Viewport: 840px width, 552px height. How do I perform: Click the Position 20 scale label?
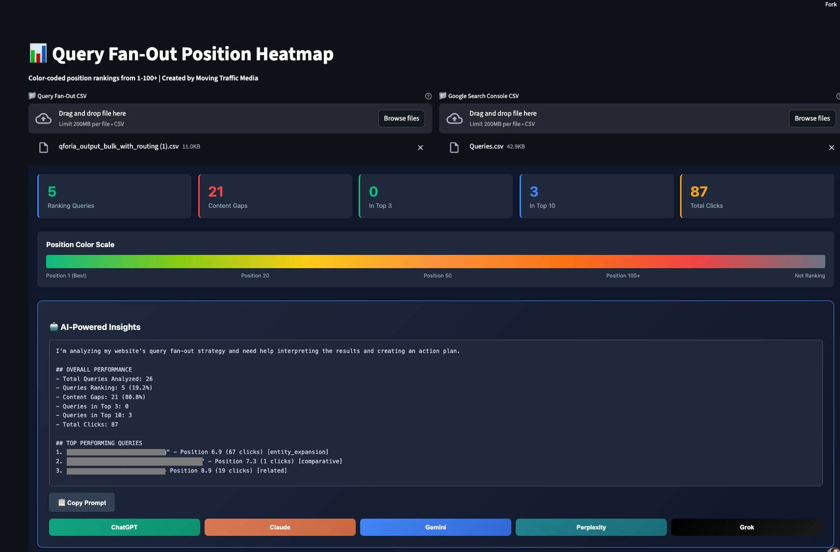pos(255,276)
